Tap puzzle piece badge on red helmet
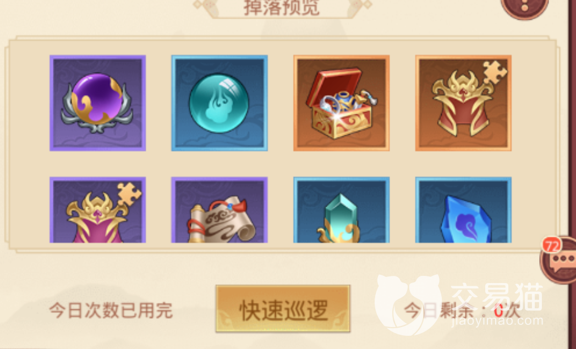The image size is (576, 349). [x=495, y=72]
